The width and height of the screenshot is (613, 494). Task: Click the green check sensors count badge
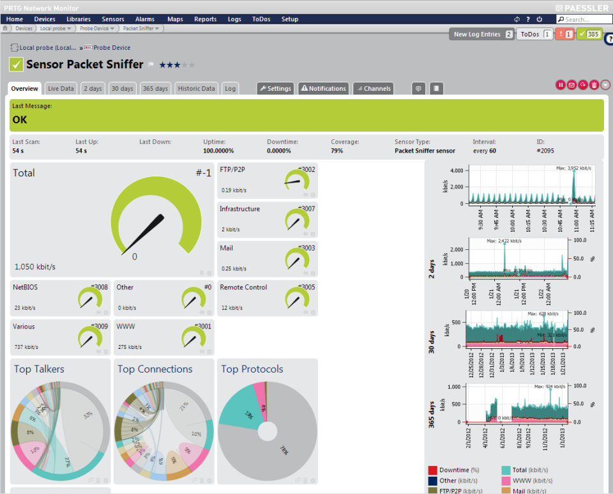point(588,34)
